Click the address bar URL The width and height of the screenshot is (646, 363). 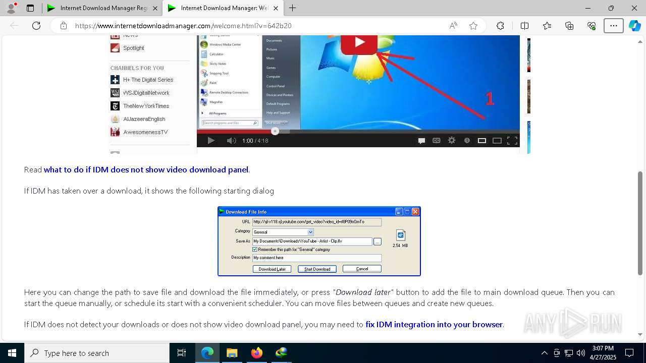point(183,26)
